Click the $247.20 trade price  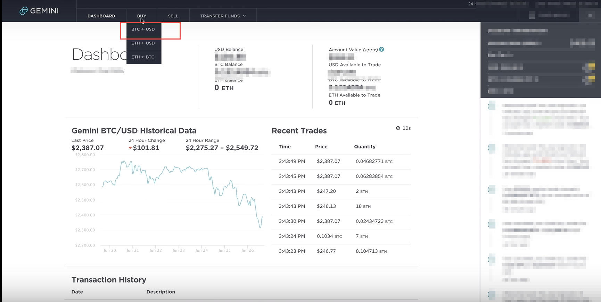(x=326, y=191)
